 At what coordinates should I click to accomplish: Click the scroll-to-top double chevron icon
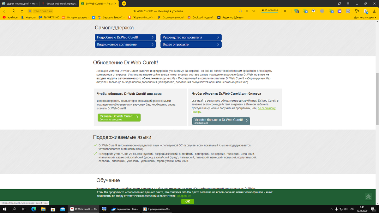click(x=368, y=197)
